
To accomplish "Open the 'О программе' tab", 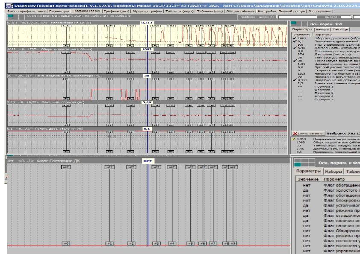I will click(x=319, y=11).
